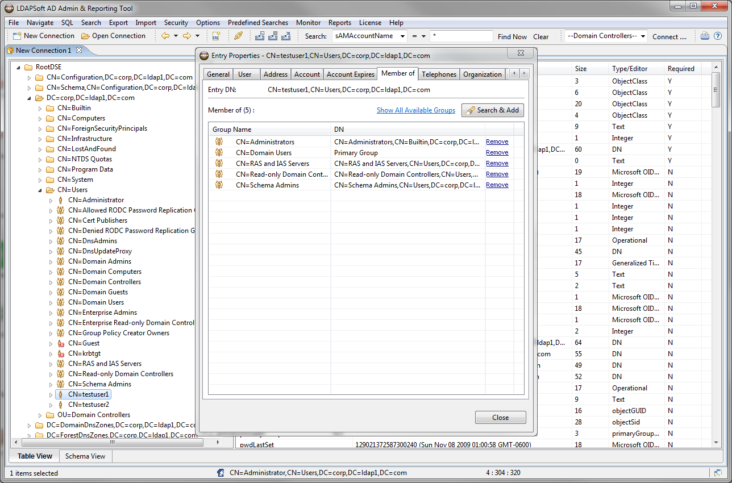The width and height of the screenshot is (732, 483).
Task: Switch to the Telephones tab
Action: pos(439,74)
